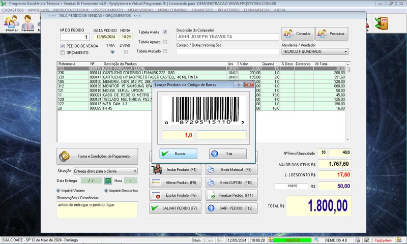Open CADASTROS menu
This screenshot has height=244, width=407.
coord(13,10)
